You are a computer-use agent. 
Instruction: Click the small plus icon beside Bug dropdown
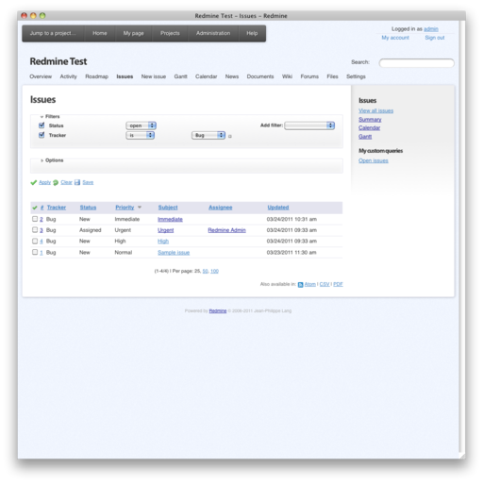(x=230, y=137)
